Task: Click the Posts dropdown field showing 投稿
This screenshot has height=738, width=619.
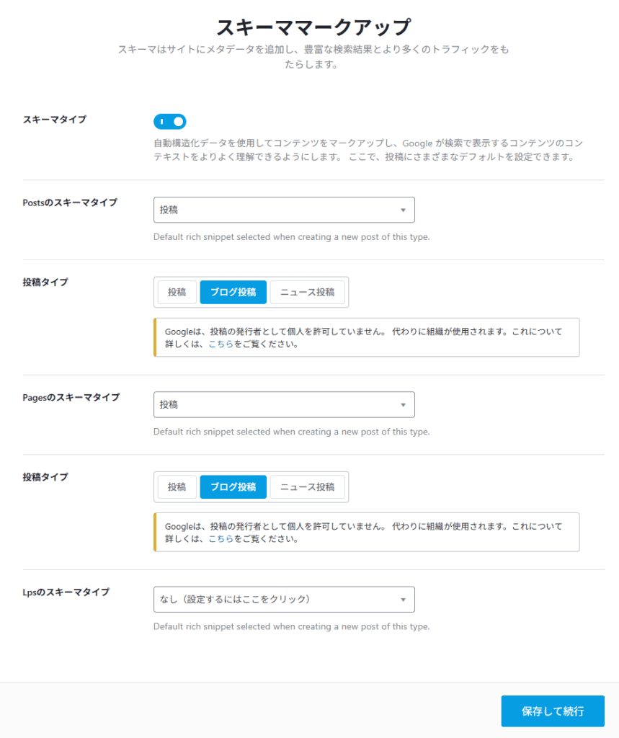Action: [284, 209]
